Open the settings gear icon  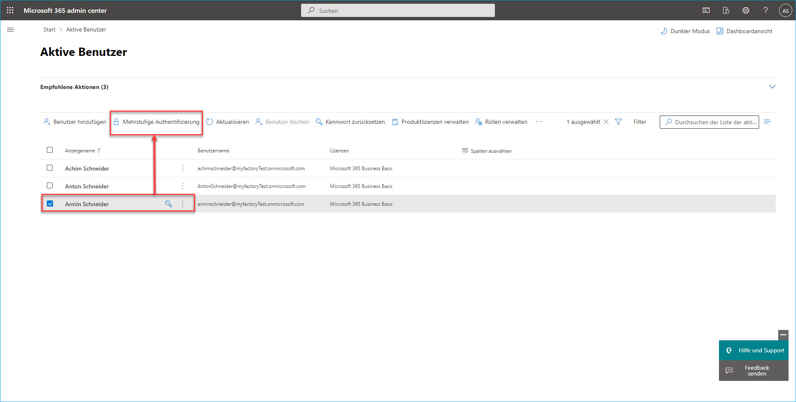click(x=746, y=10)
